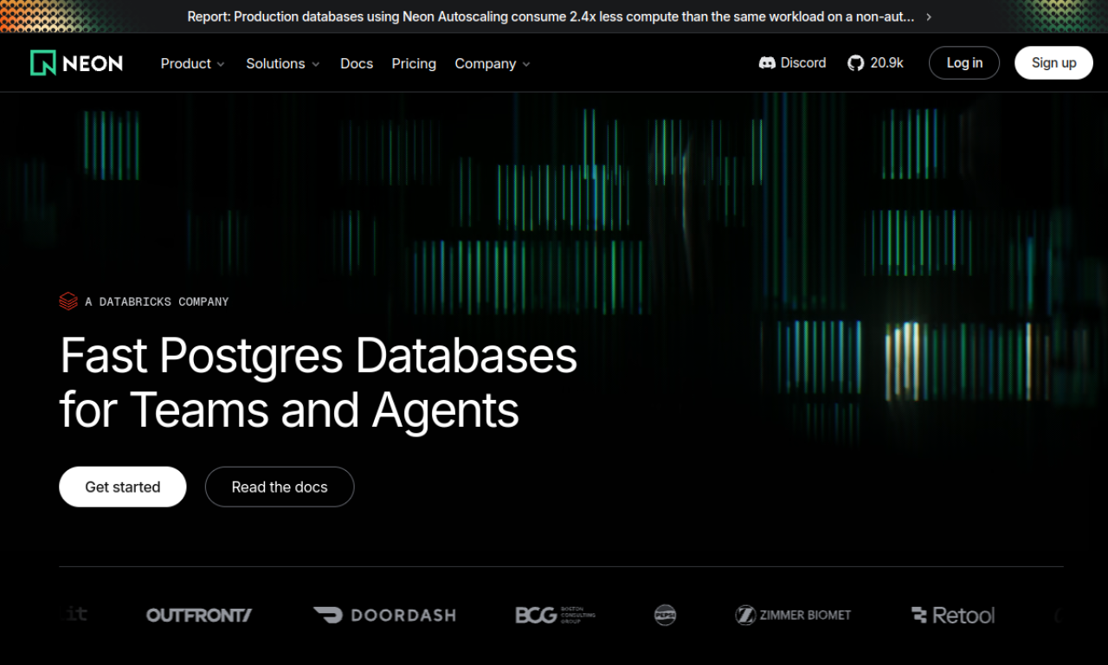The image size is (1108, 665).
Task: Expand the Solutions dropdown menu
Action: [x=282, y=63]
